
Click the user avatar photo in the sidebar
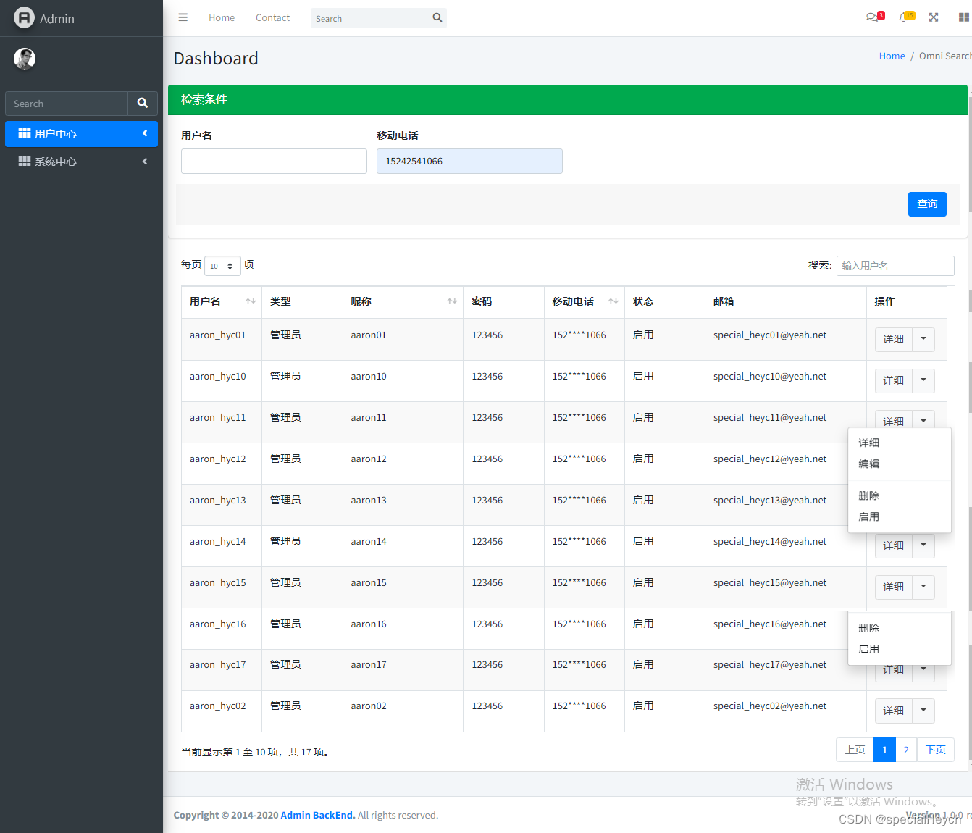pos(24,58)
